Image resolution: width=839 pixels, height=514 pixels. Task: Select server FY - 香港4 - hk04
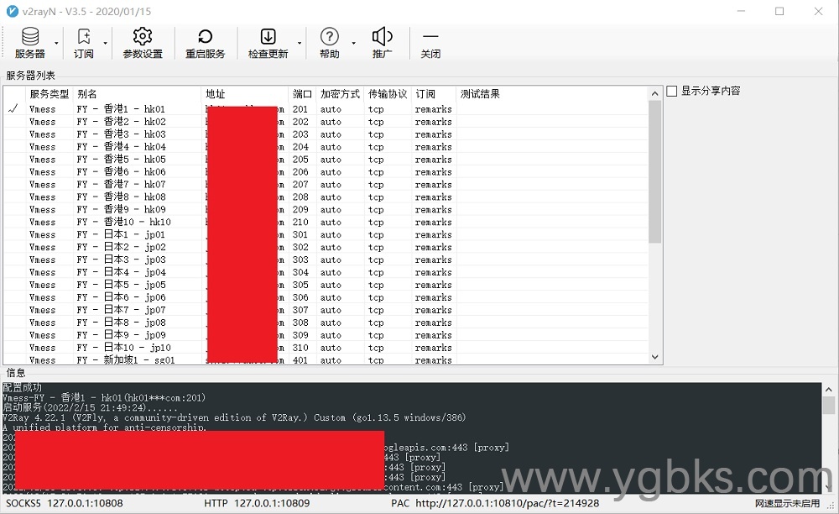(326, 147)
